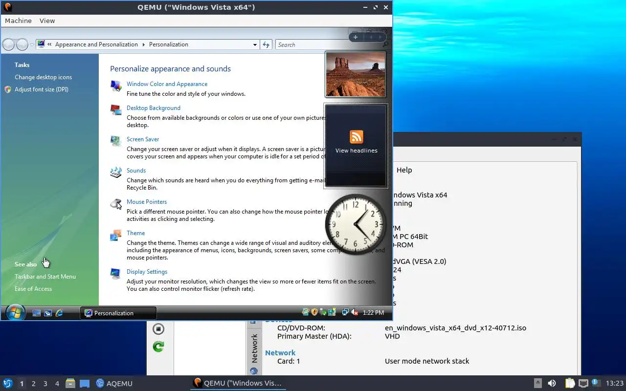Switch to workspace 2
This screenshot has height=391, width=626.
[33, 384]
